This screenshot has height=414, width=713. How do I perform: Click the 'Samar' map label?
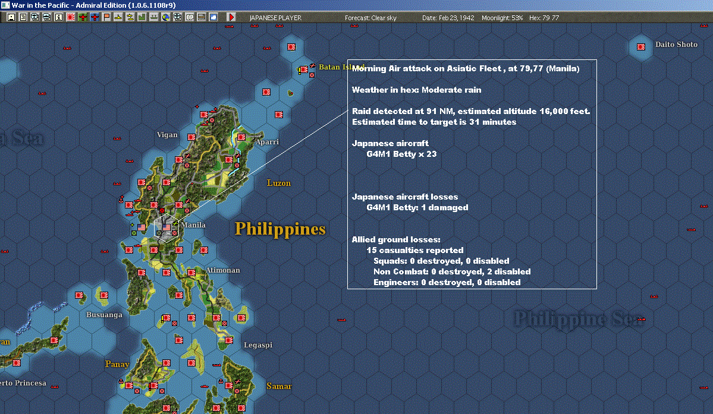pyautogui.click(x=279, y=386)
